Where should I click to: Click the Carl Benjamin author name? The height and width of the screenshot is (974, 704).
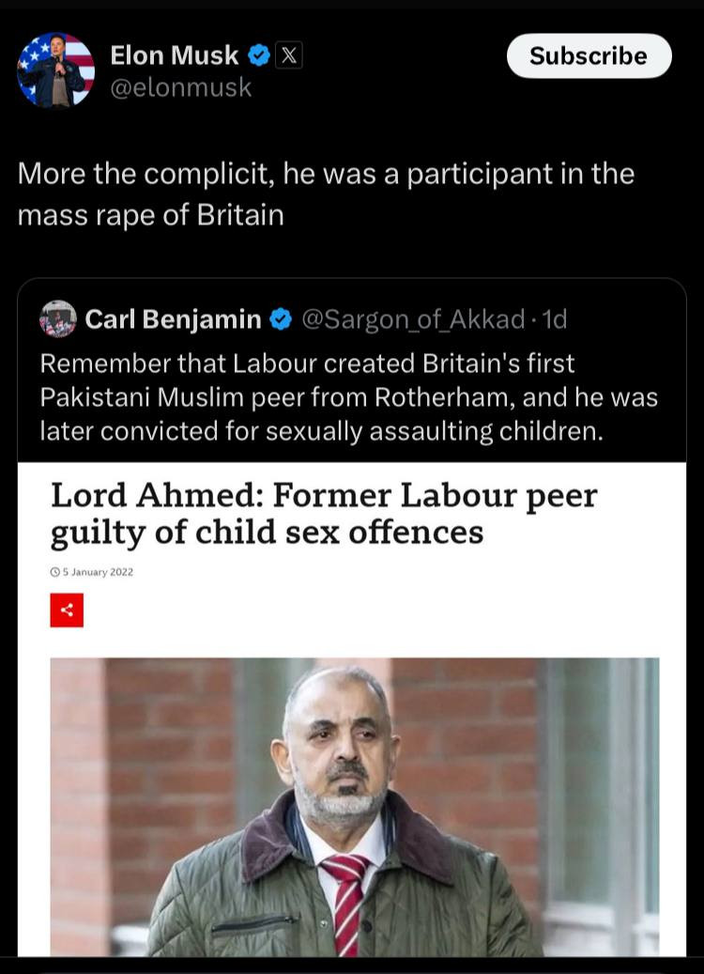(x=173, y=320)
